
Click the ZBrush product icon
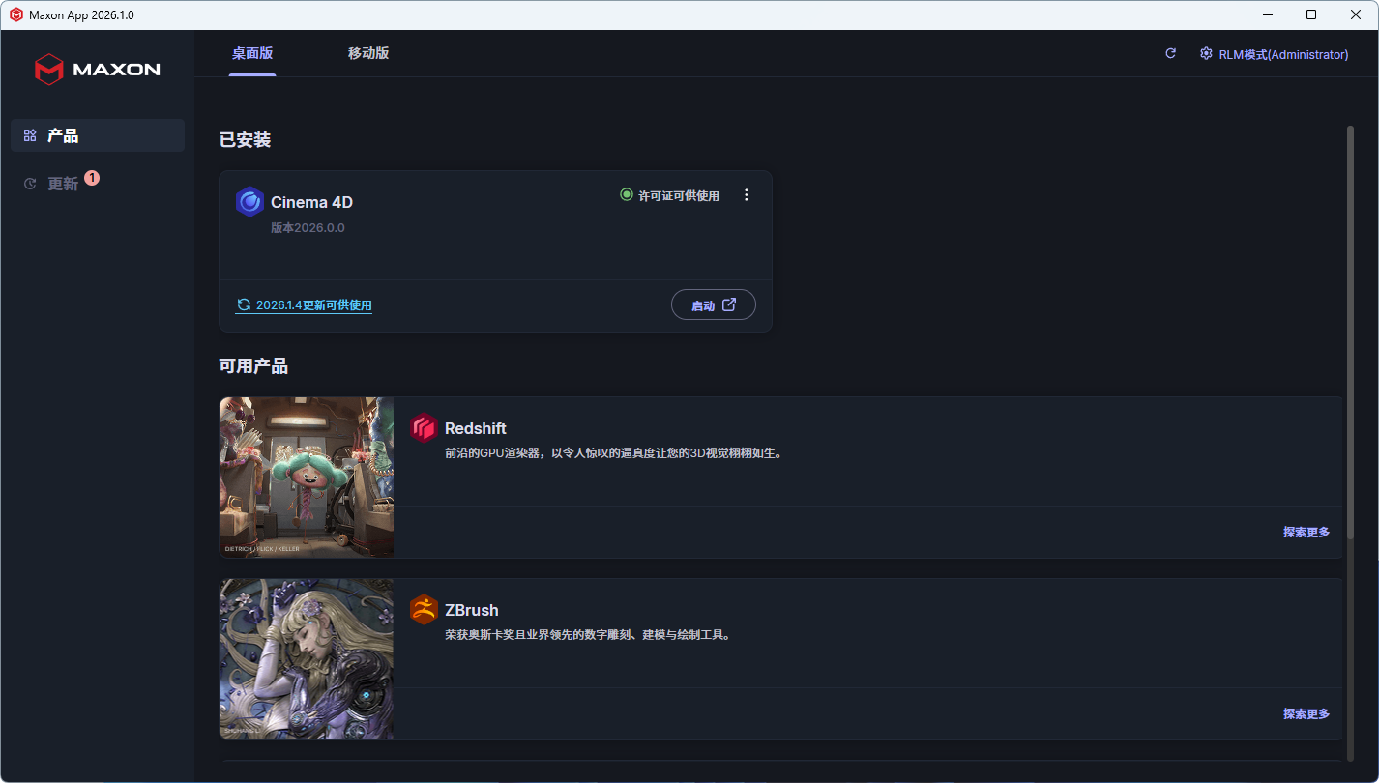424,610
